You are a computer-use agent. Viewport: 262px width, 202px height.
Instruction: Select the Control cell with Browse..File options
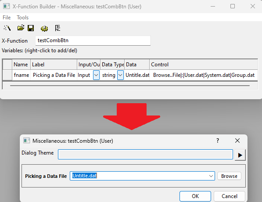click(x=204, y=75)
